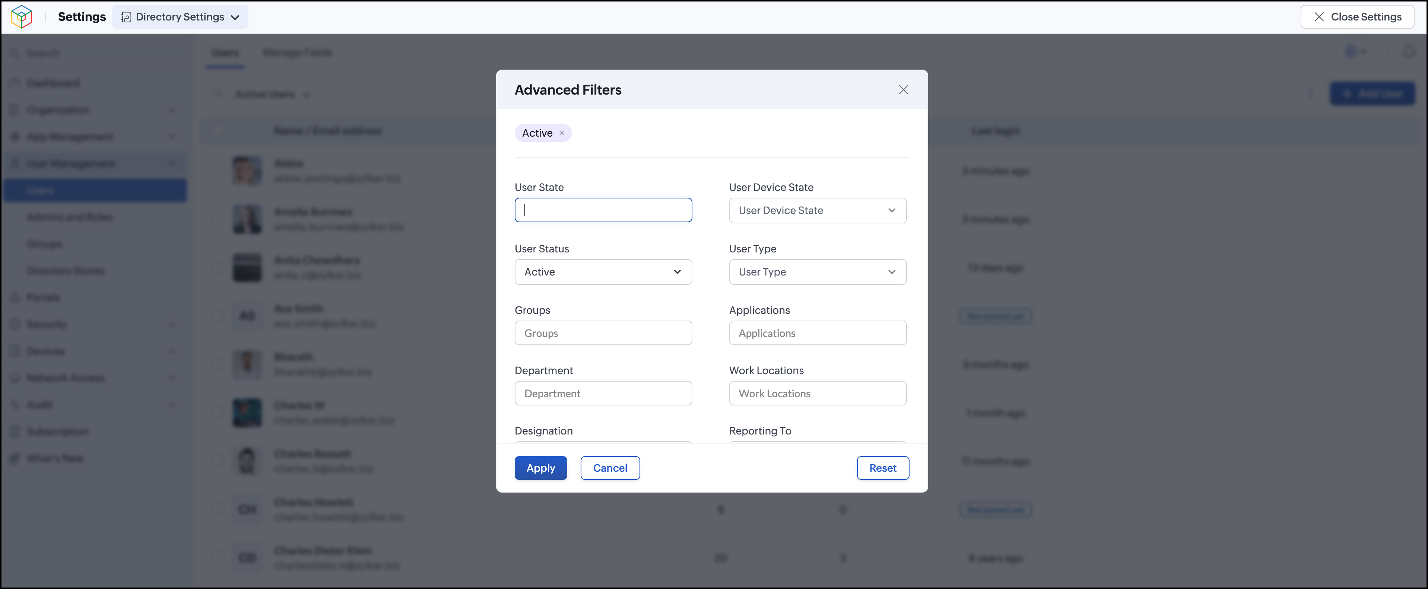The width and height of the screenshot is (1428, 589).
Task: Select the Work Locations filter field
Action: pyautogui.click(x=818, y=394)
